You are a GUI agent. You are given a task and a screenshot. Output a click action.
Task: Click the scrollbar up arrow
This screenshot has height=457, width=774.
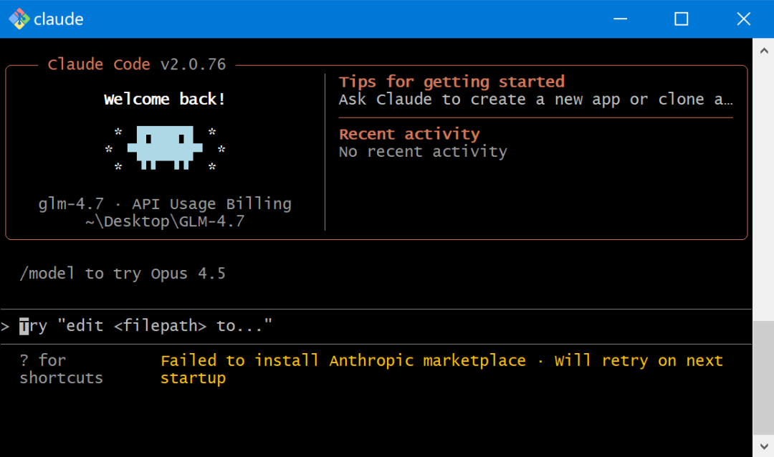click(764, 51)
